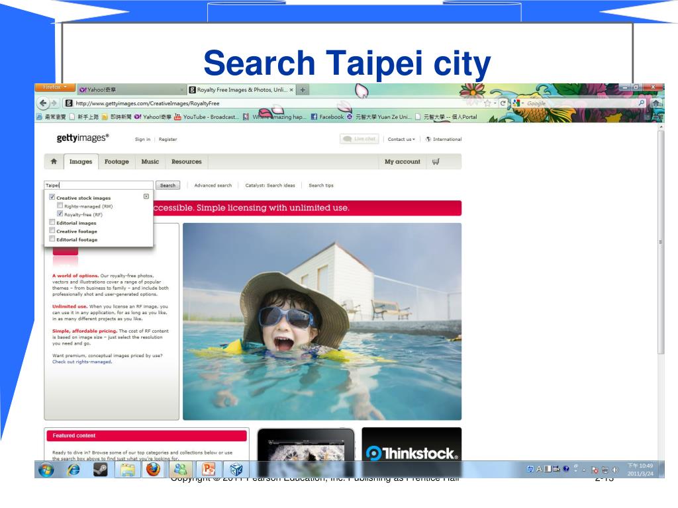Image resolution: width=678 pixels, height=508 pixels.
Task: Uncheck Creative stock images checkbox
Action: point(52,197)
